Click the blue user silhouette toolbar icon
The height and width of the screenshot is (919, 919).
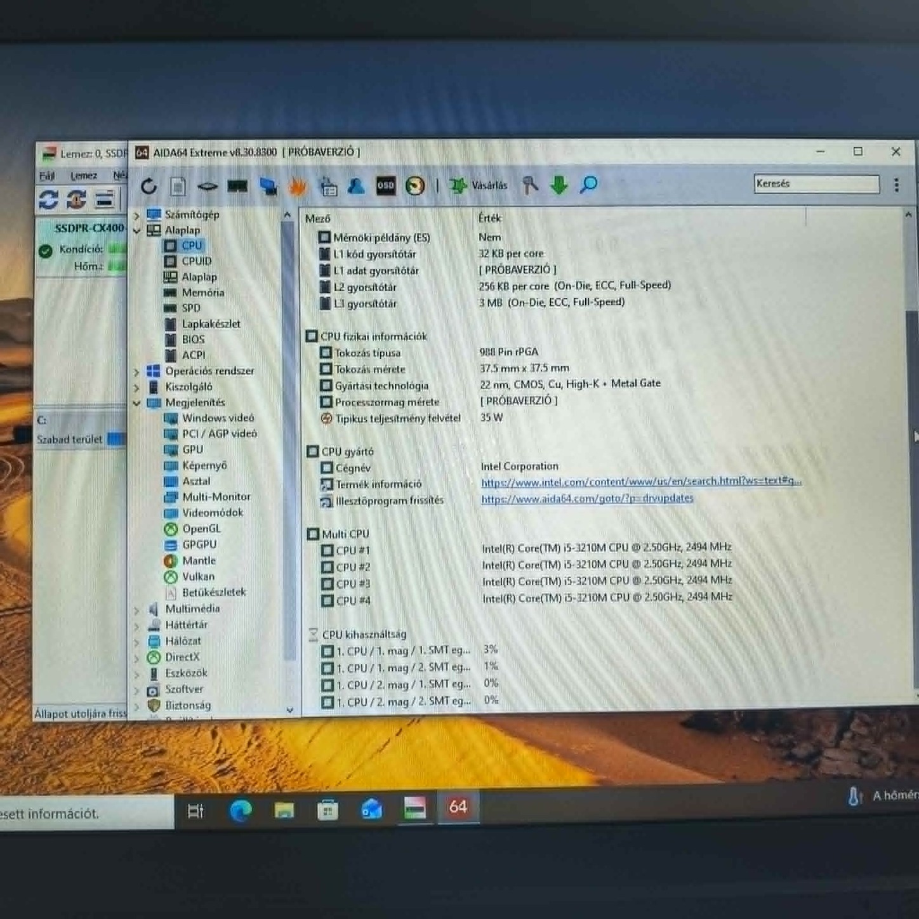pos(356,185)
